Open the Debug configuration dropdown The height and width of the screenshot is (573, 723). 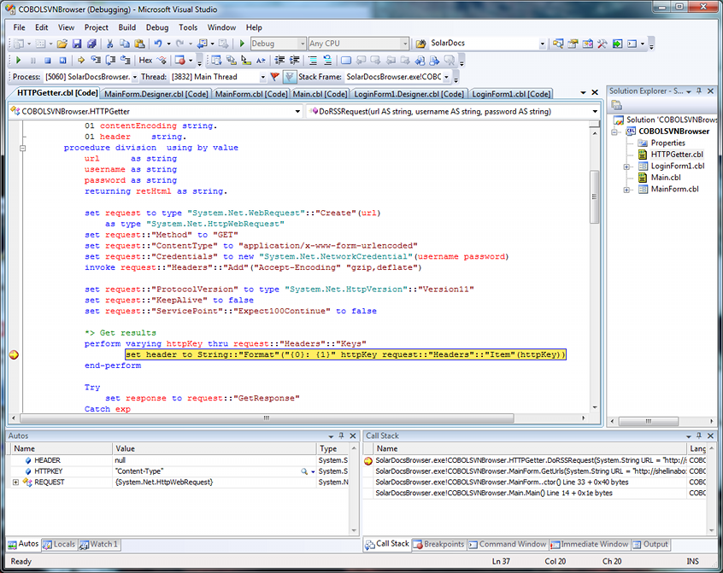[x=303, y=44]
